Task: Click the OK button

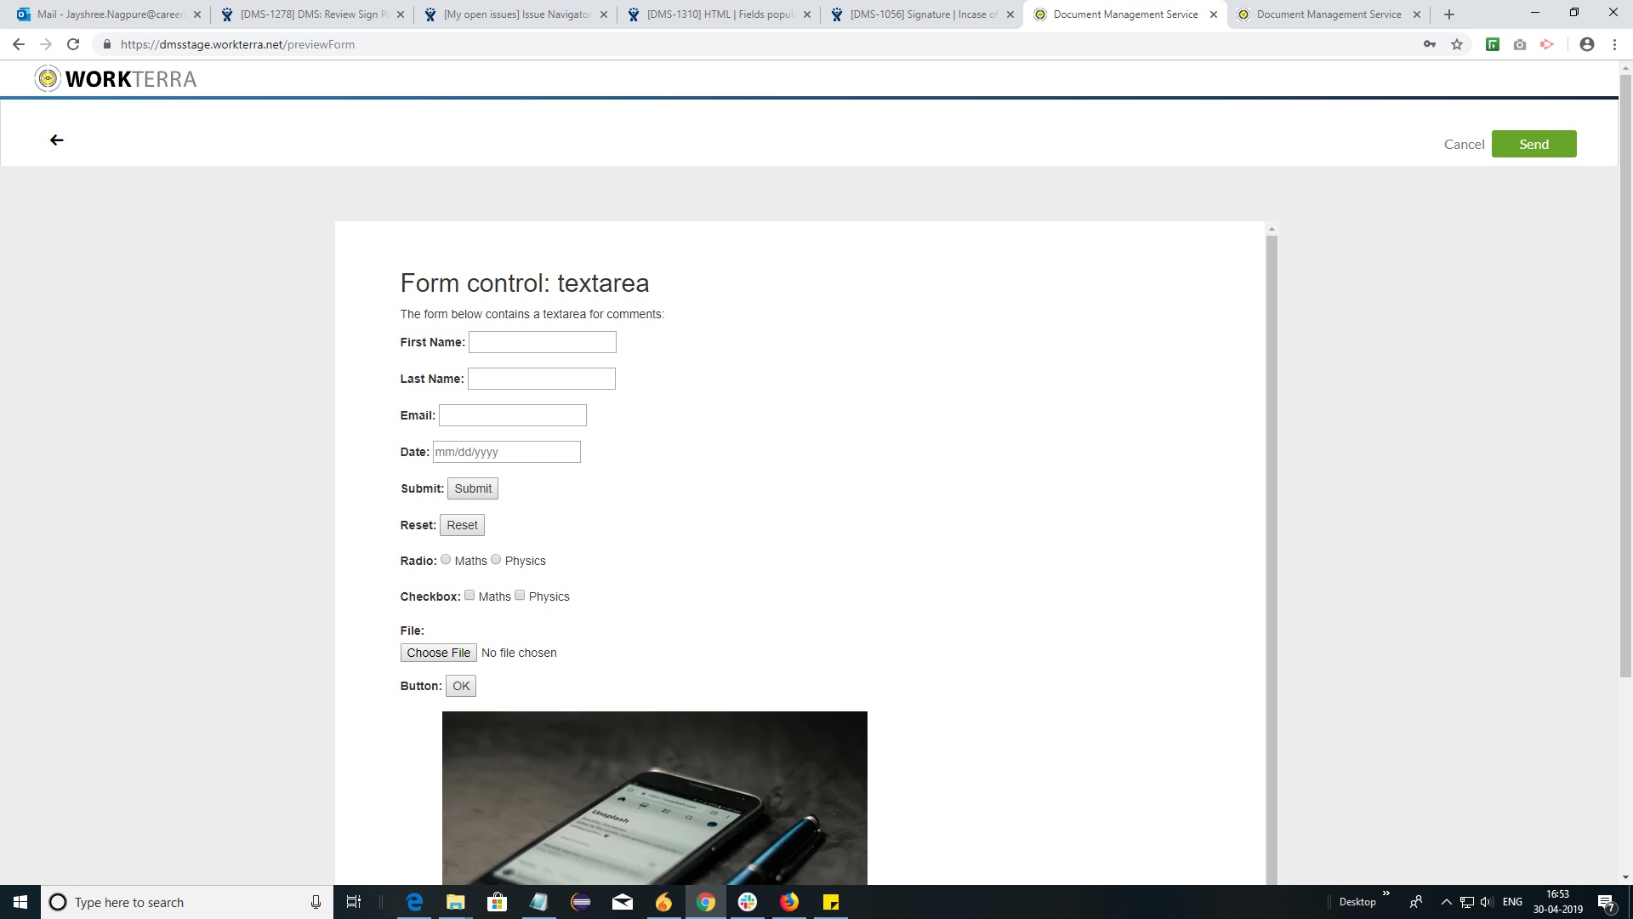Action: [461, 686]
